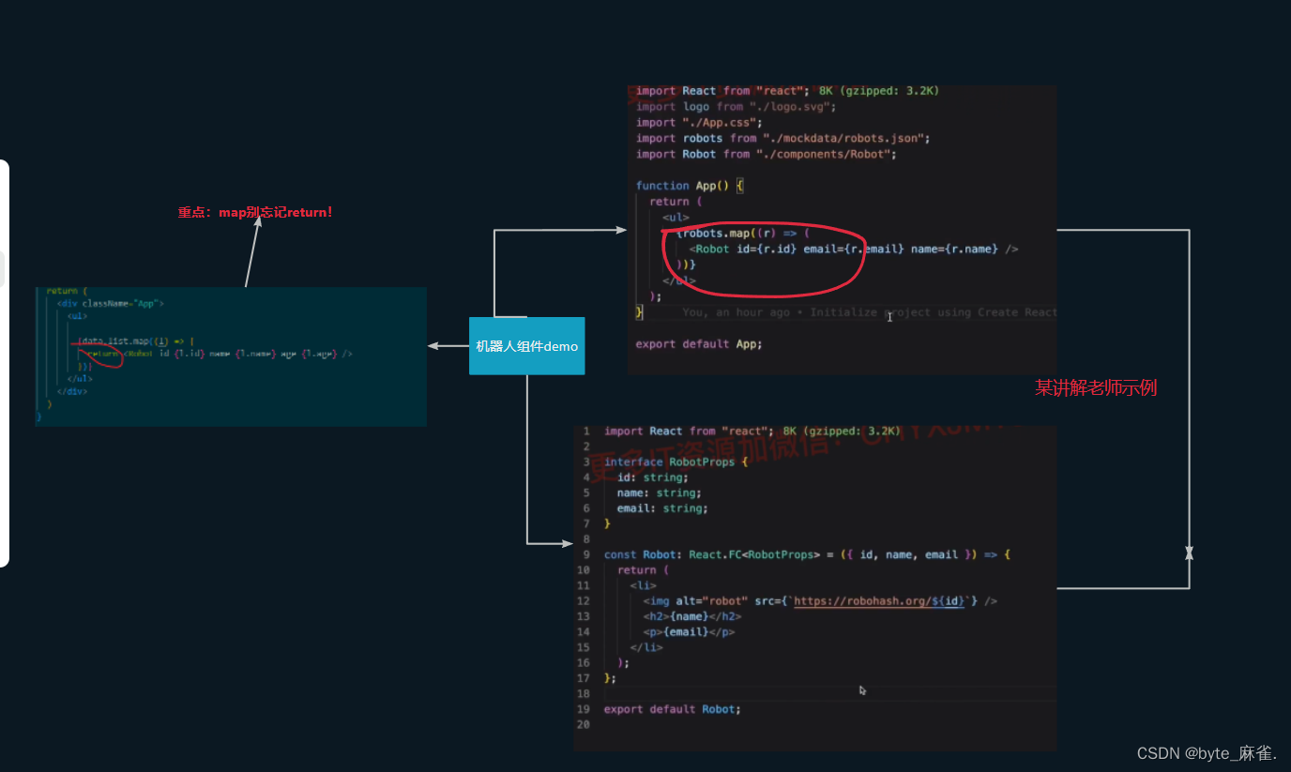Viewport: 1291px width, 772px height.
Task: Click the export default Robot; line
Action: [x=672, y=709]
